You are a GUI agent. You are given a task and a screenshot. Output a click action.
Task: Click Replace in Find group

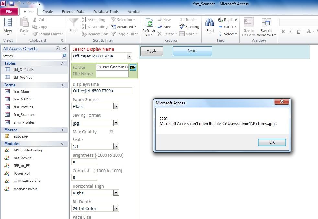point(228,20)
